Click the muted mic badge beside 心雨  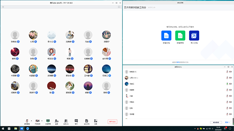pos(35,41)
